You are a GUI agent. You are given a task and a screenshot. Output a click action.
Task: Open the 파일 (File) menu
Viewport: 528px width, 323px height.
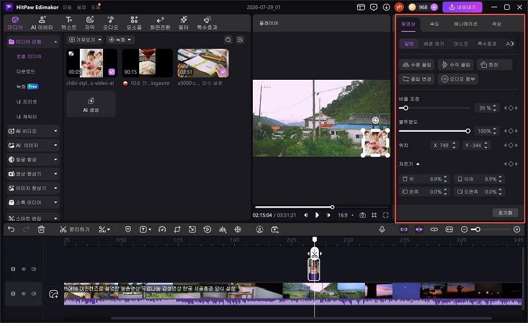coord(67,7)
